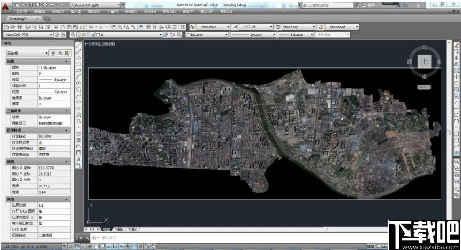
Task: Open the 格式(O) menu
Action: tap(93, 11)
